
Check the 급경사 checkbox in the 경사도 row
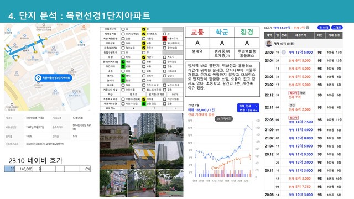(165, 76)
